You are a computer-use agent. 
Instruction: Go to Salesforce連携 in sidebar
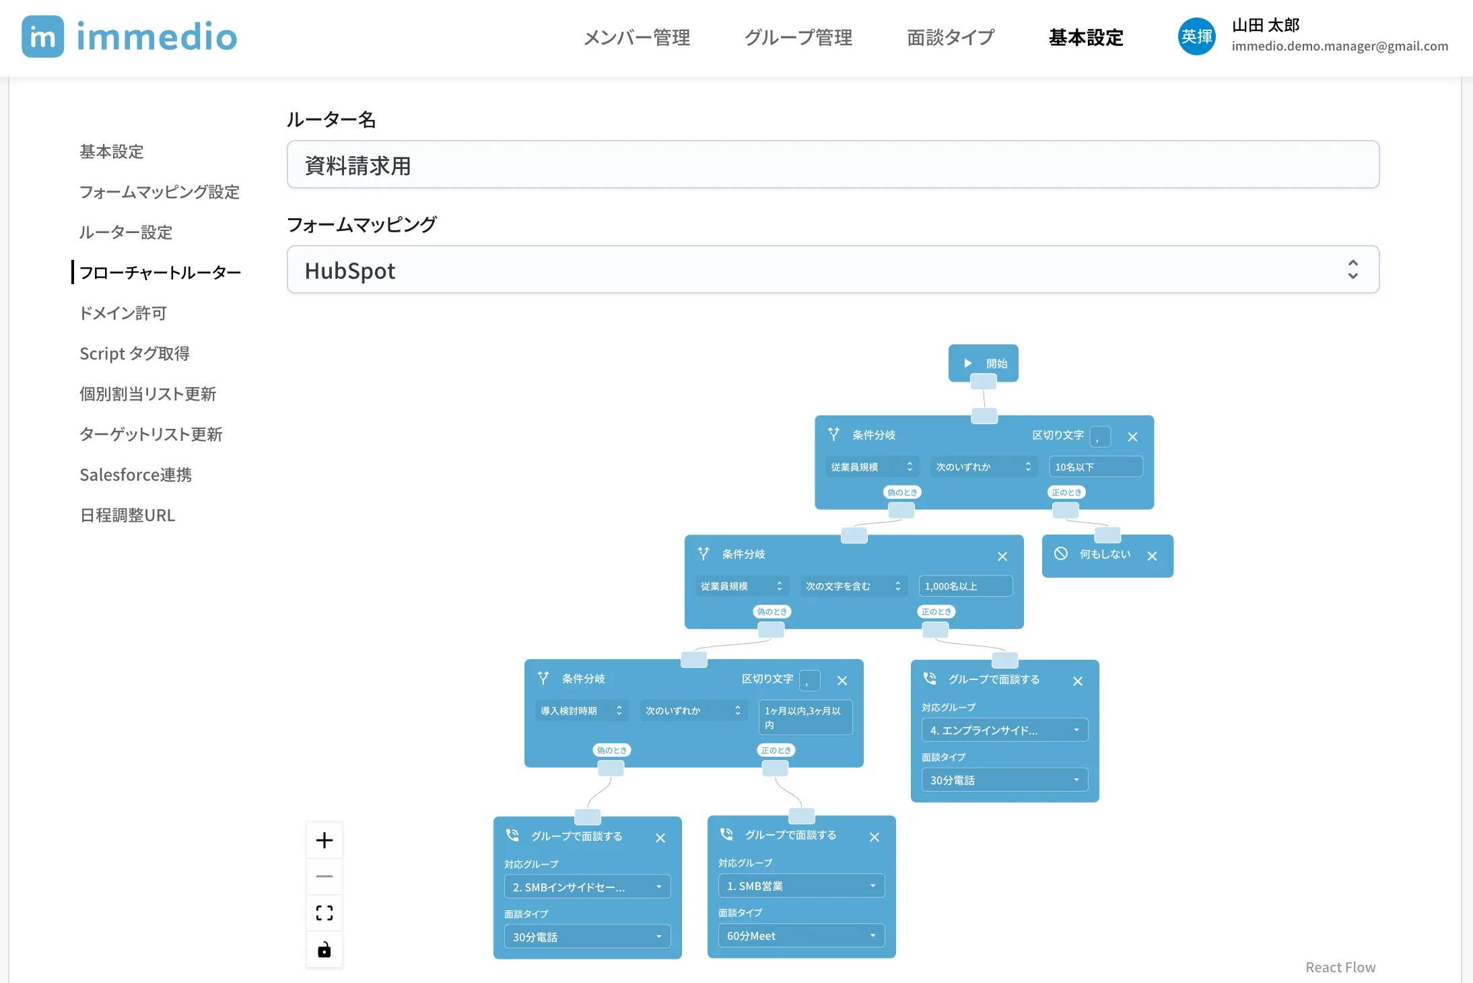tap(135, 475)
